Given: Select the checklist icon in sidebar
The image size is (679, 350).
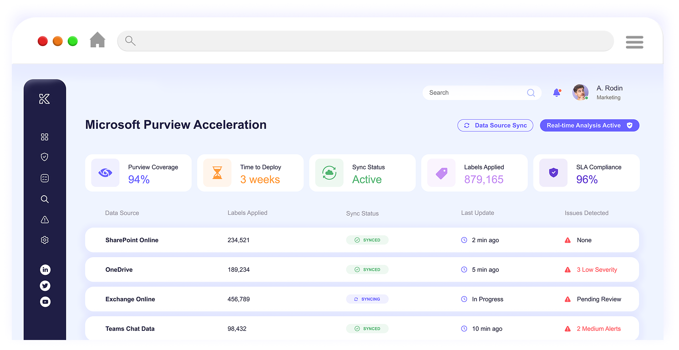Looking at the screenshot, I should tap(45, 178).
